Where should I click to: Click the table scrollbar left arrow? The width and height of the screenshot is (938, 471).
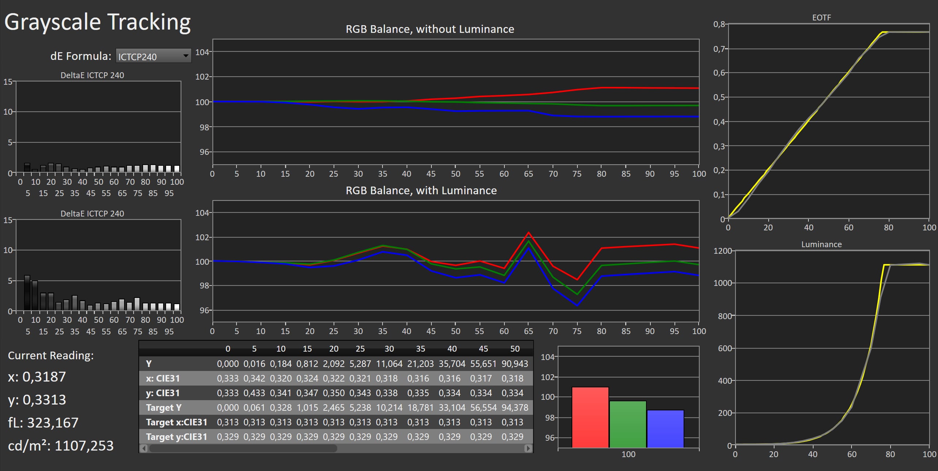point(144,448)
